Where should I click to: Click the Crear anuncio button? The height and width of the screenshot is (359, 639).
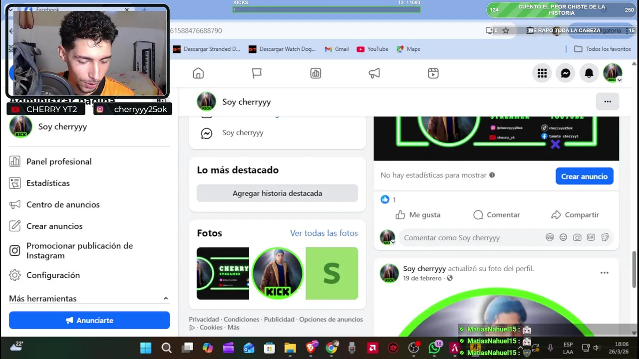(x=584, y=176)
